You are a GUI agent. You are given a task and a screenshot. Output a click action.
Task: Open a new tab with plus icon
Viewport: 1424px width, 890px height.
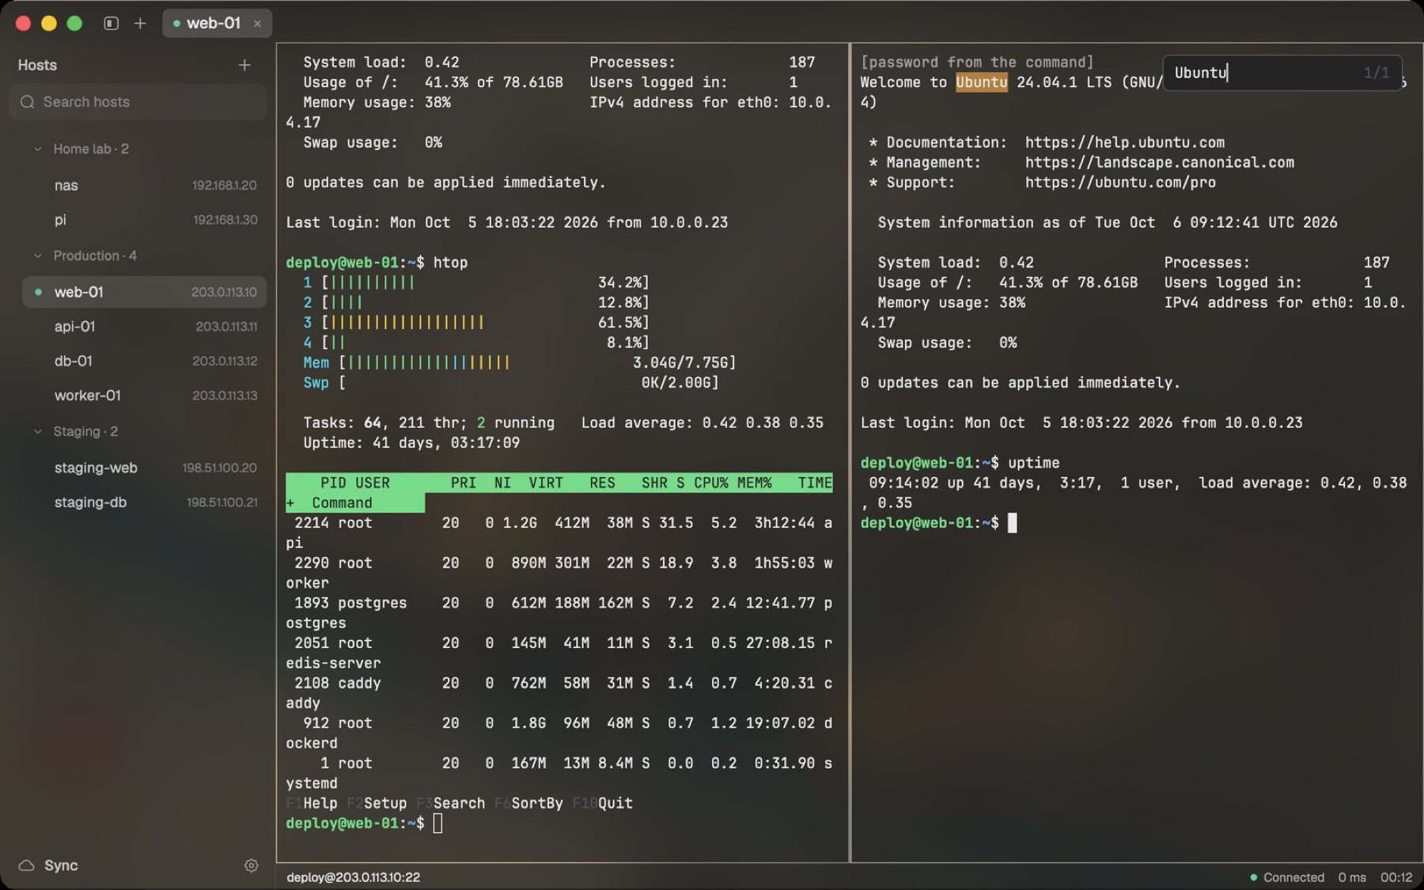click(140, 23)
